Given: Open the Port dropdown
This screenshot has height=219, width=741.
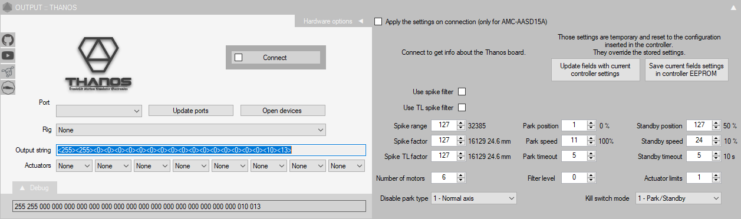Looking at the screenshot, I should (99, 111).
